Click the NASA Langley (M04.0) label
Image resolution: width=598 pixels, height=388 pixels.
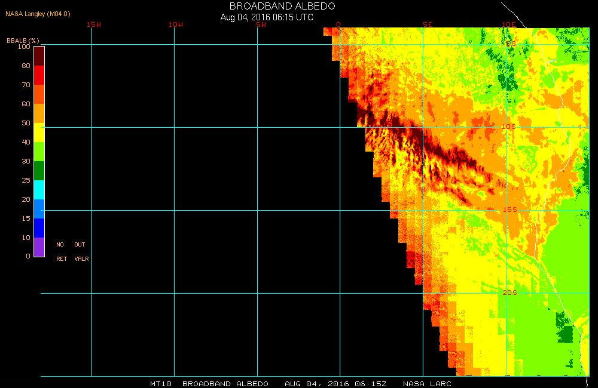(x=38, y=14)
